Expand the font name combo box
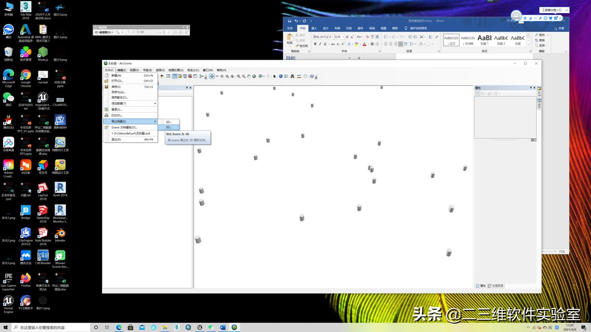This screenshot has width=591, height=332. tap(332, 37)
